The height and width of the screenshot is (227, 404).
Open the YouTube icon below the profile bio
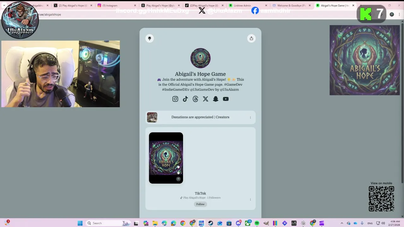tap(226, 99)
